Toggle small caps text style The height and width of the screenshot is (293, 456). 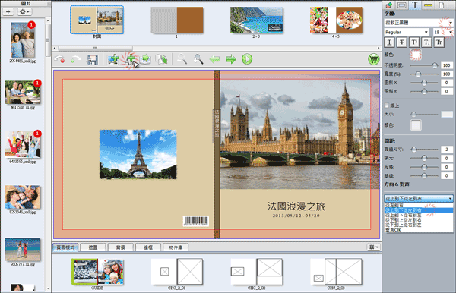(x=439, y=43)
